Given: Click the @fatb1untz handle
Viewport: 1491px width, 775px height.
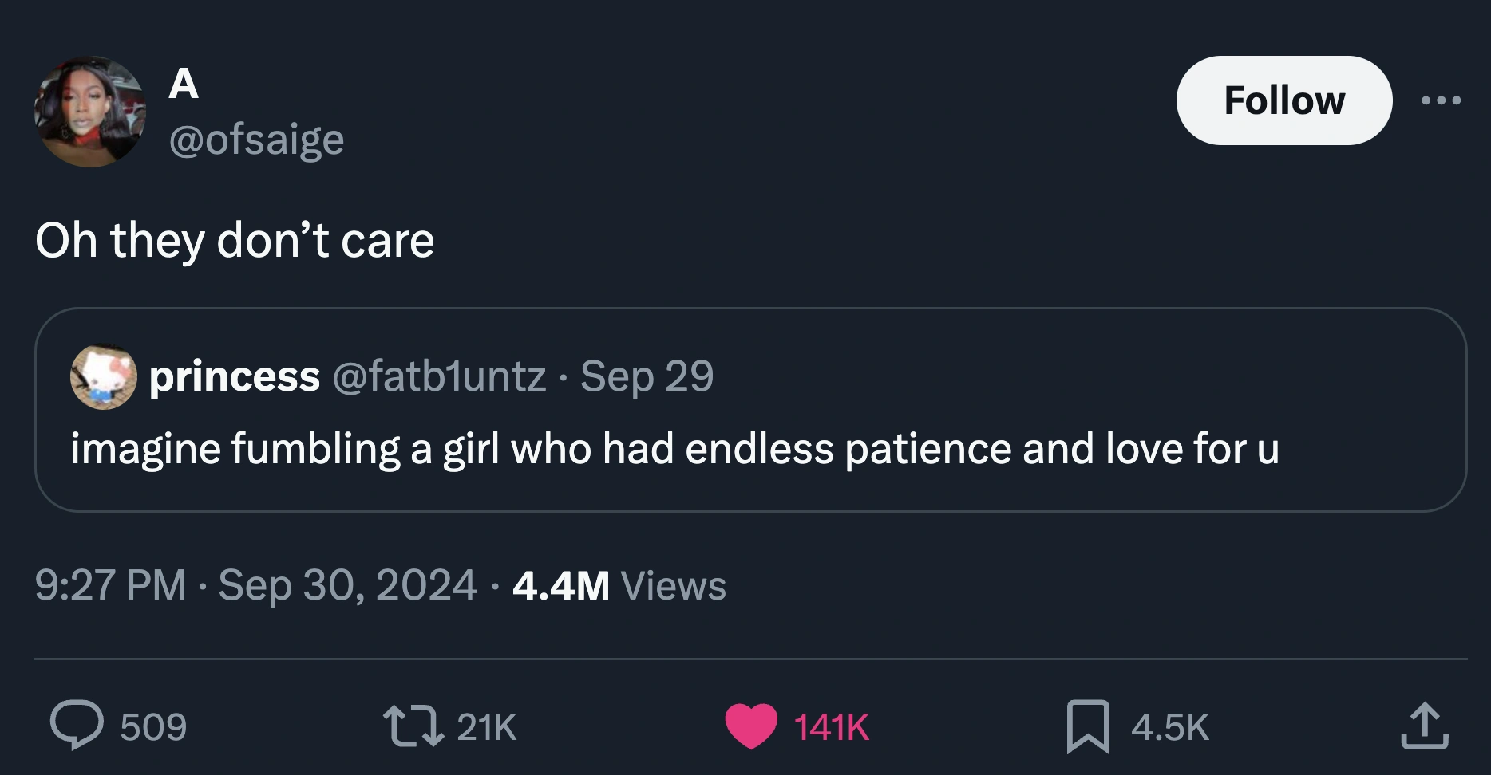Looking at the screenshot, I should tap(439, 376).
